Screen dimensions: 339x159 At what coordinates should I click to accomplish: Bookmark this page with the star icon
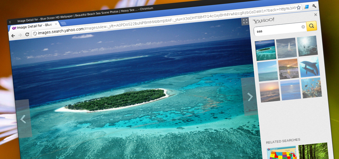pyautogui.click(x=299, y=8)
